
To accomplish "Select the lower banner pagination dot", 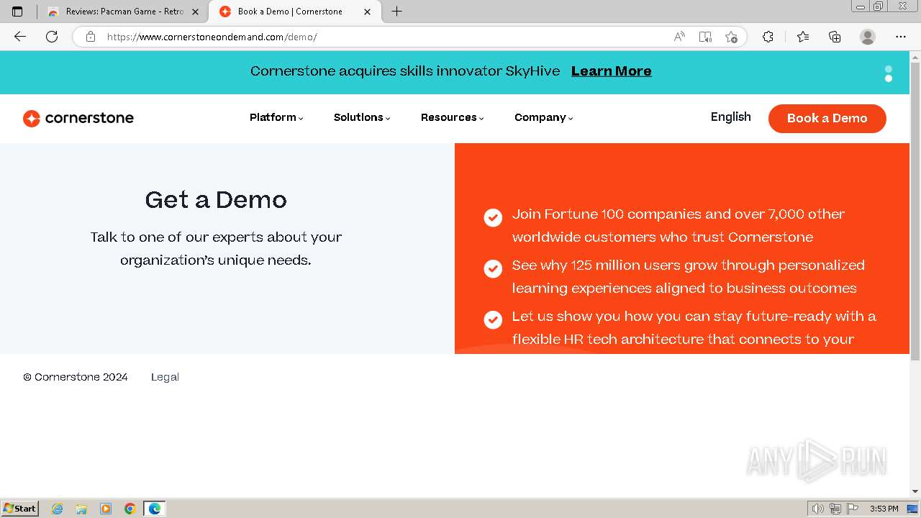I will click(x=889, y=78).
